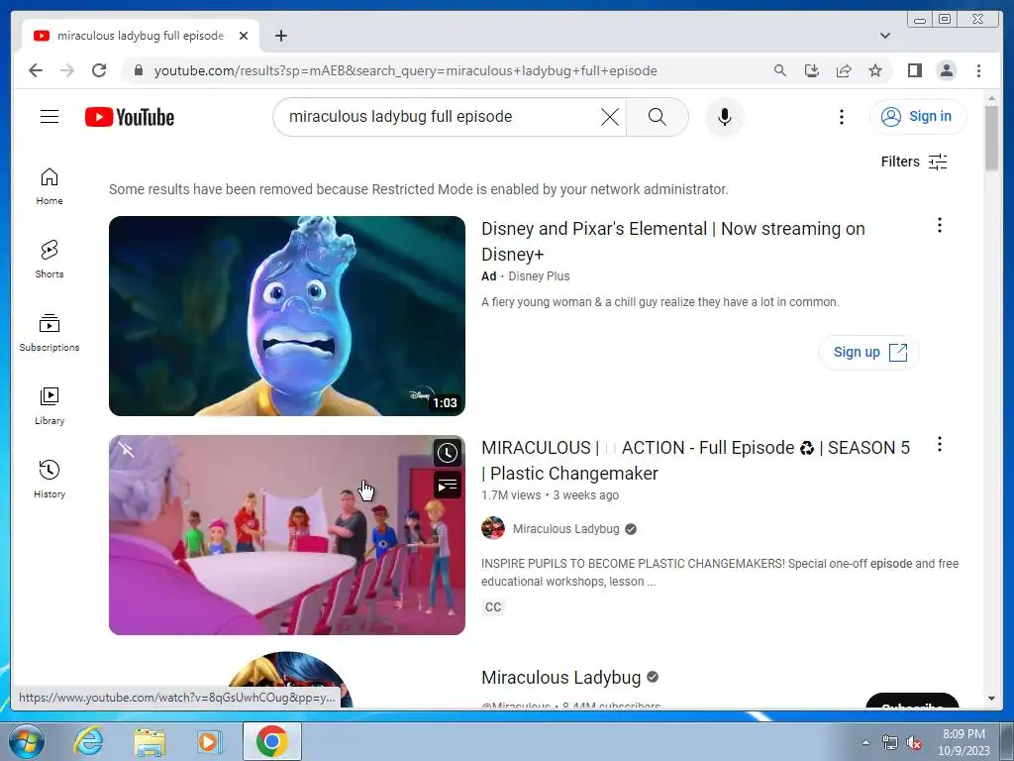Start voice search with microphone icon
The image size is (1014, 761).
pyautogui.click(x=725, y=117)
